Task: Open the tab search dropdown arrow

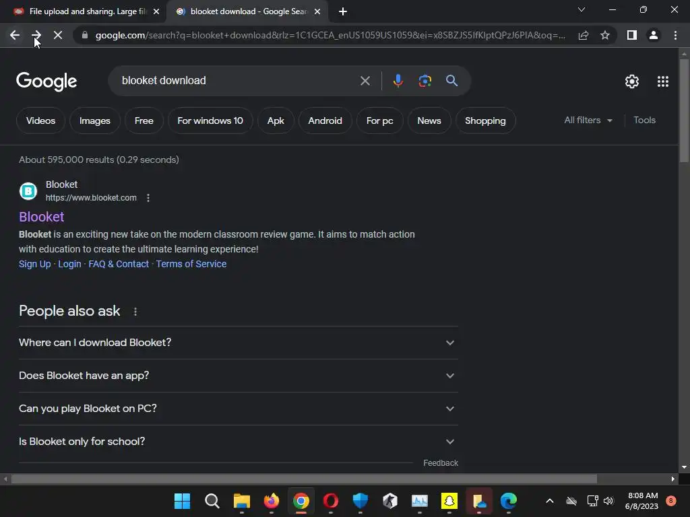Action: tap(582, 9)
